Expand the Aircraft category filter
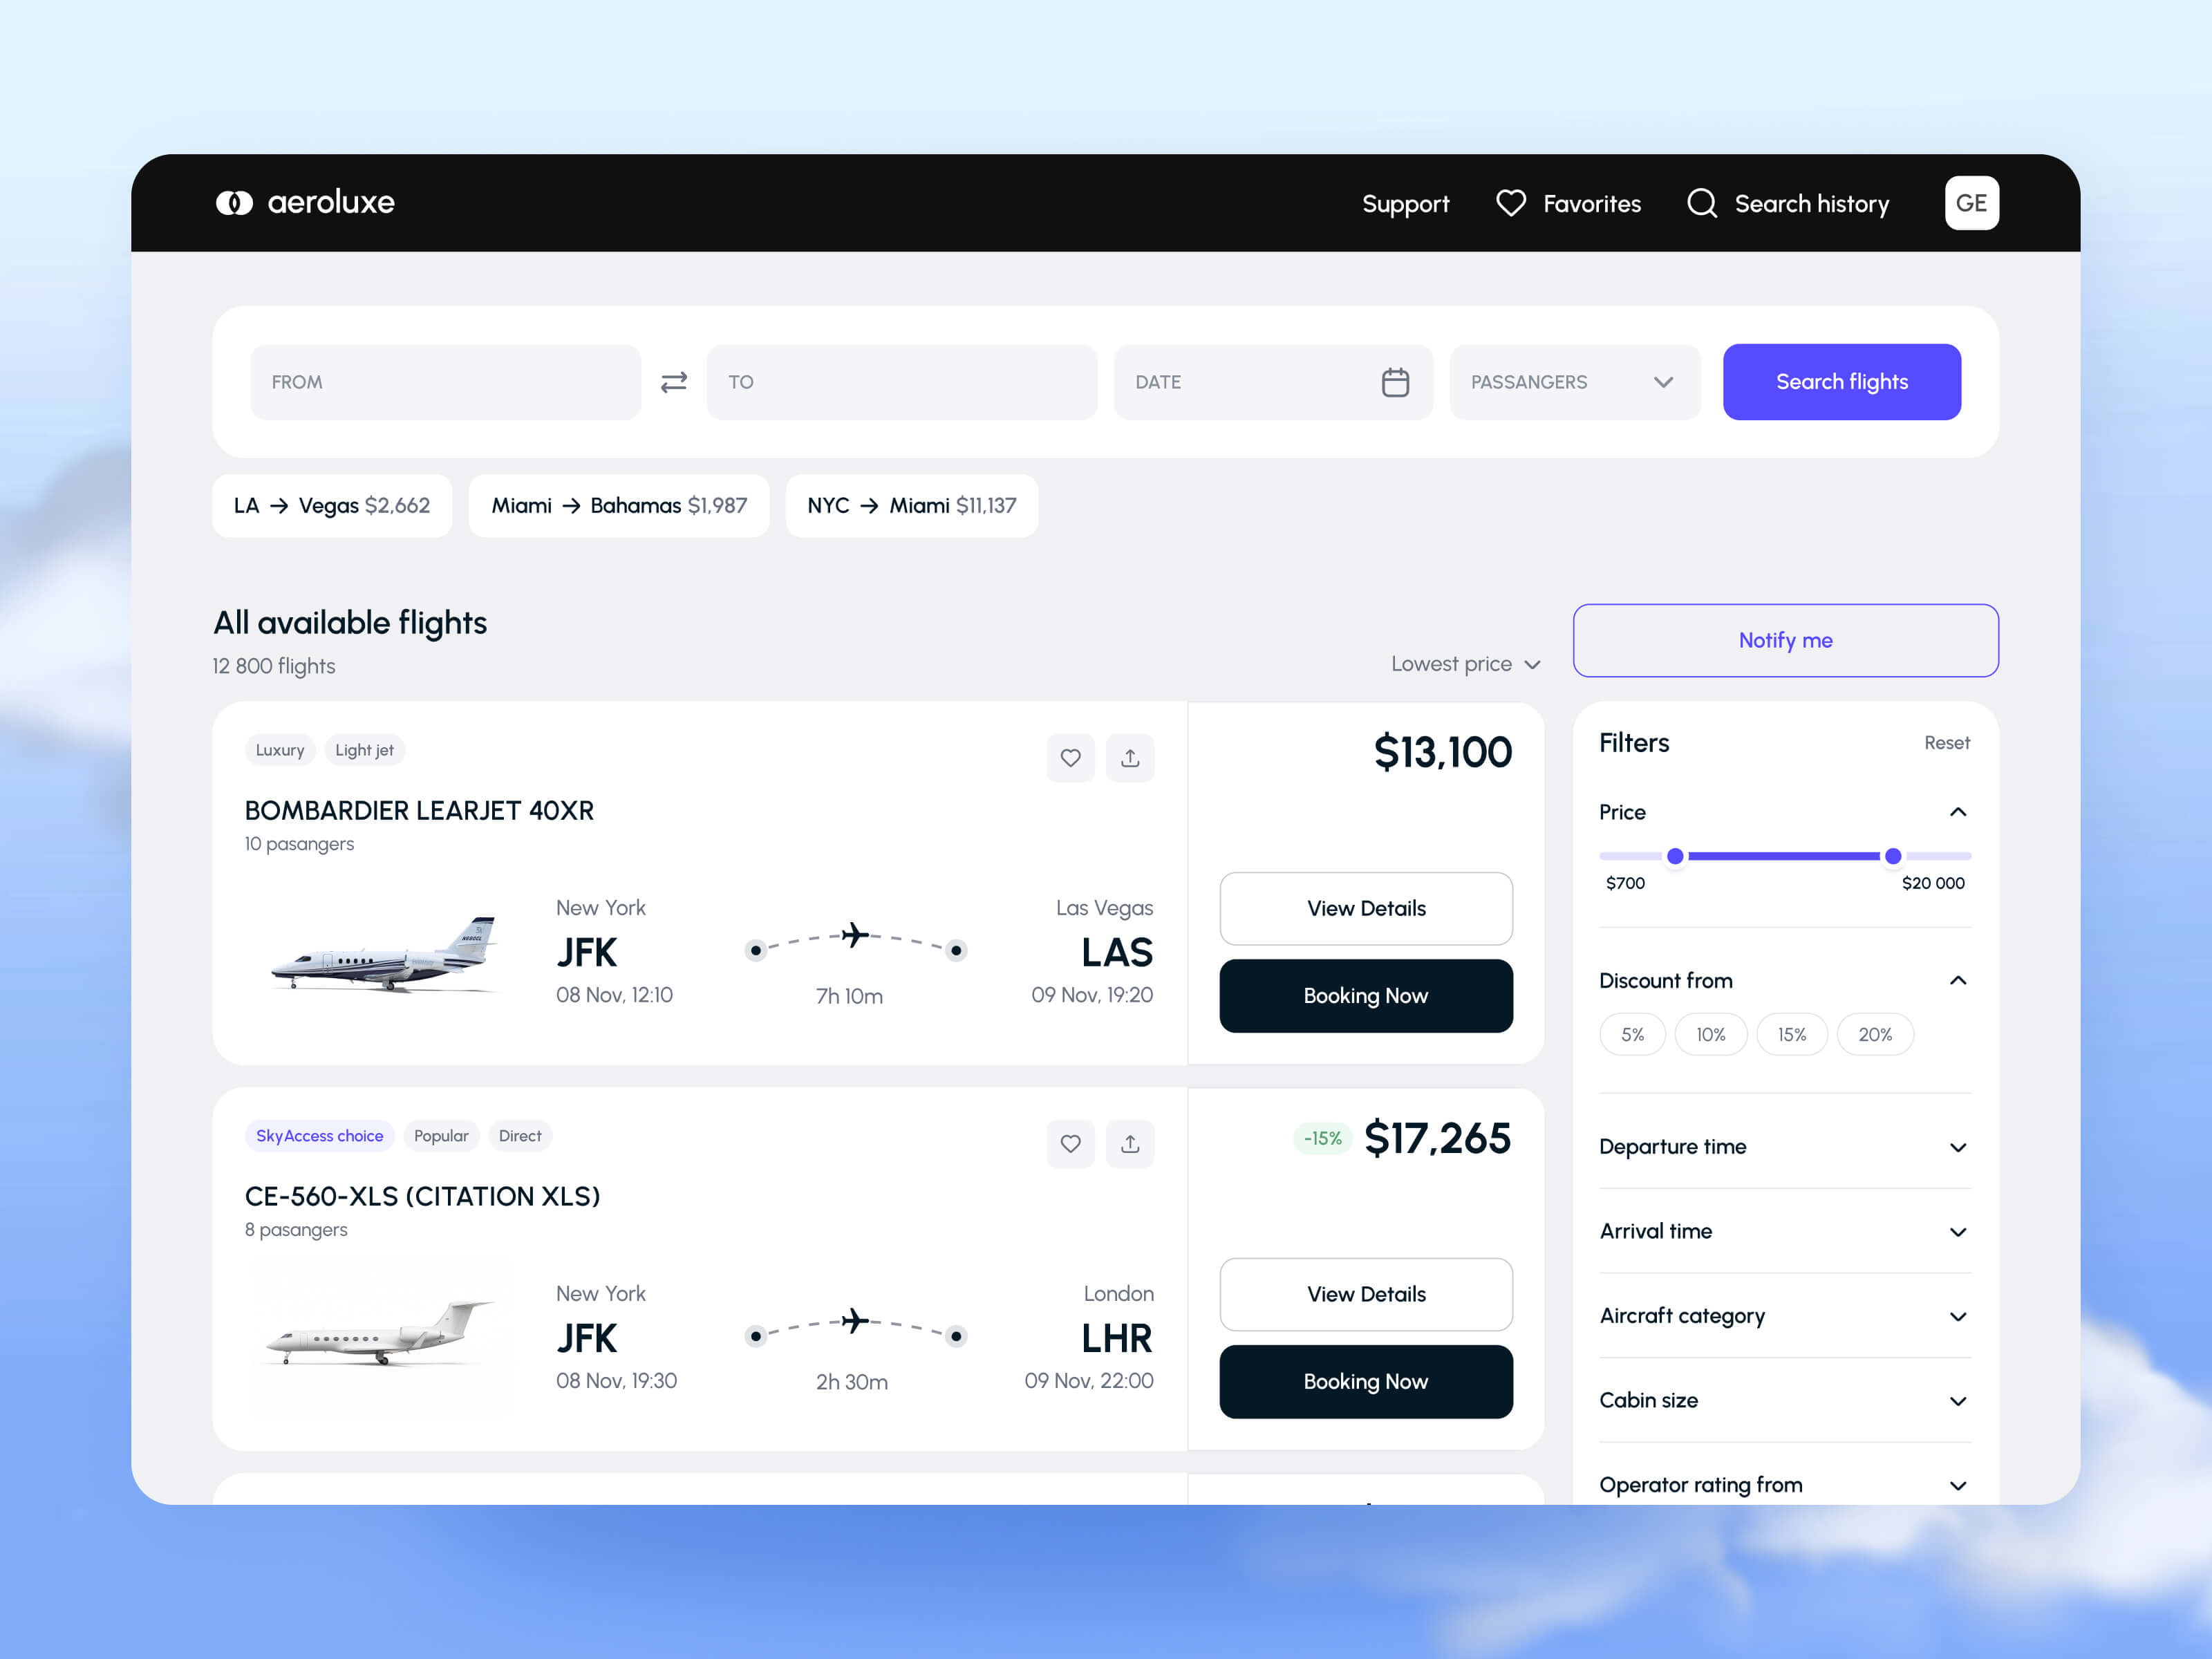This screenshot has height=1659, width=2212. [1785, 1316]
